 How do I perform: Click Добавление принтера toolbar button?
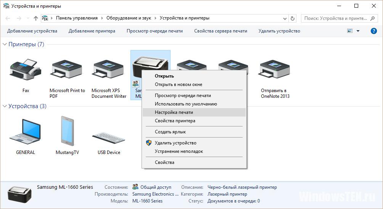click(92, 31)
